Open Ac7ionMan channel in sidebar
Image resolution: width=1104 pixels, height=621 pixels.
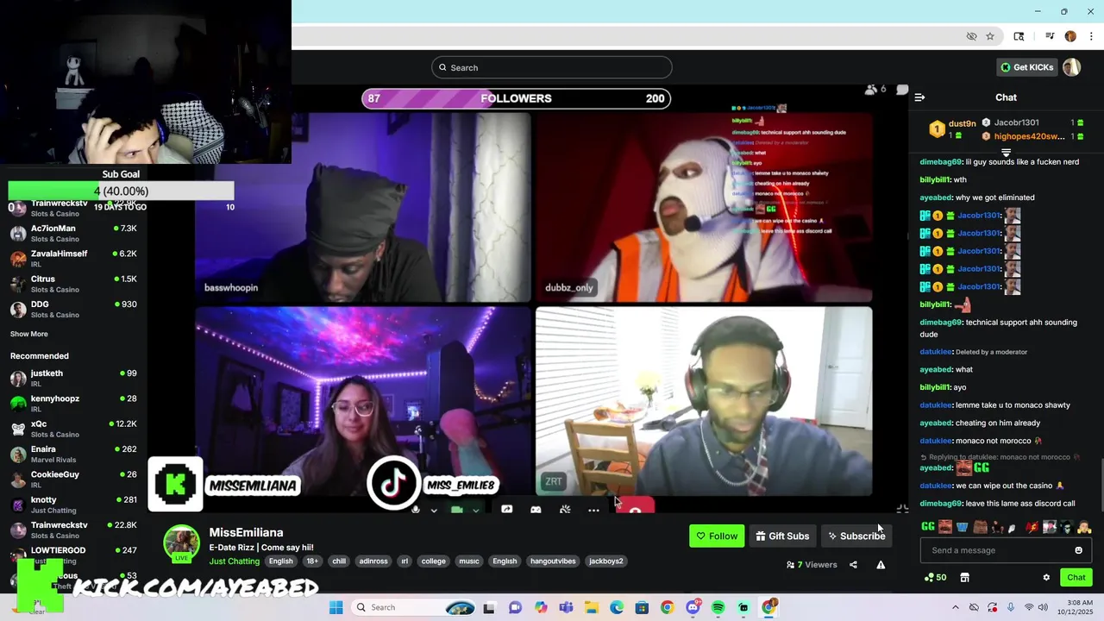73,234
